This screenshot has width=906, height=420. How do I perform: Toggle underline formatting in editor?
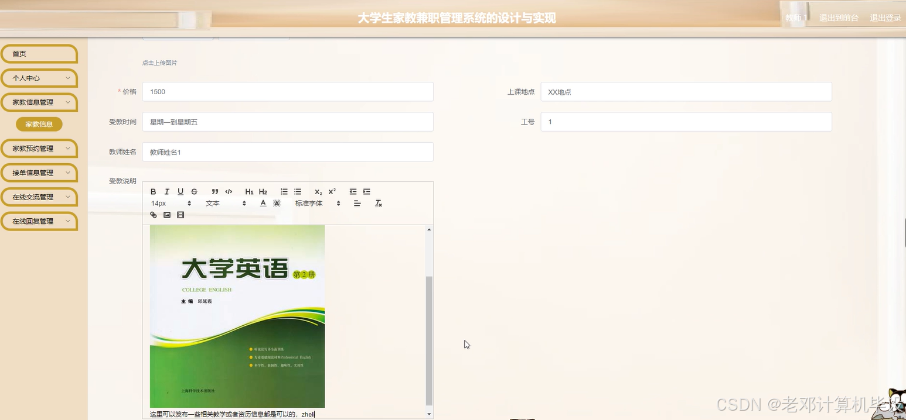click(180, 192)
